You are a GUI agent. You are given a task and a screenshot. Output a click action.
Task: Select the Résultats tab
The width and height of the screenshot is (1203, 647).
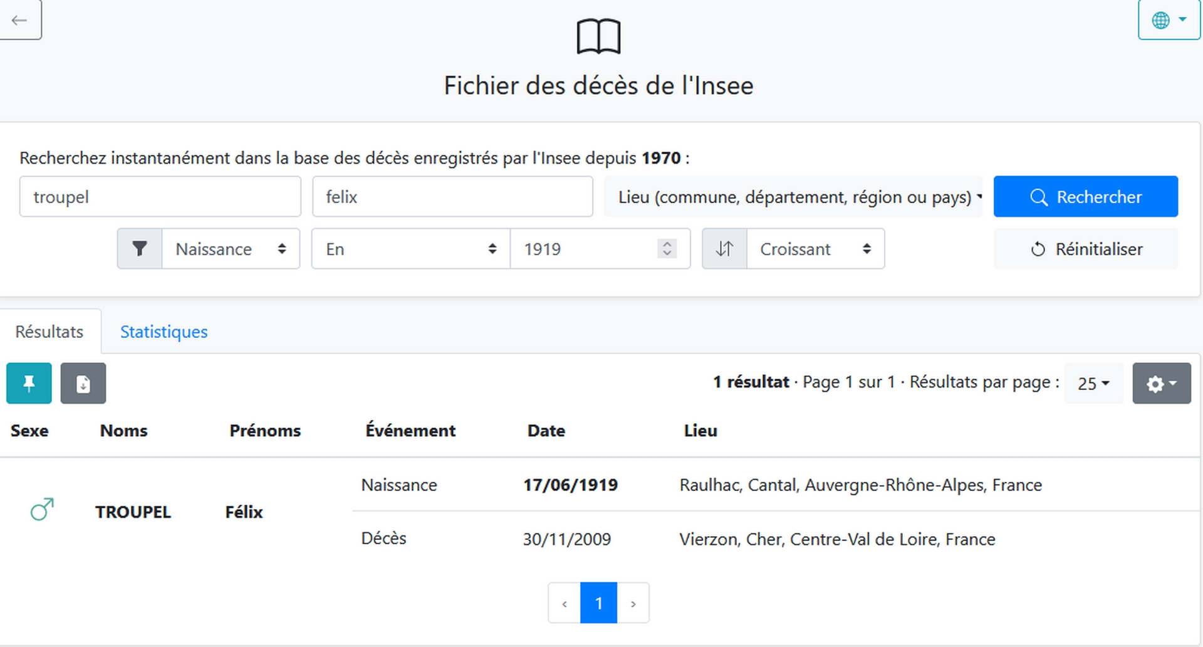pos(49,332)
